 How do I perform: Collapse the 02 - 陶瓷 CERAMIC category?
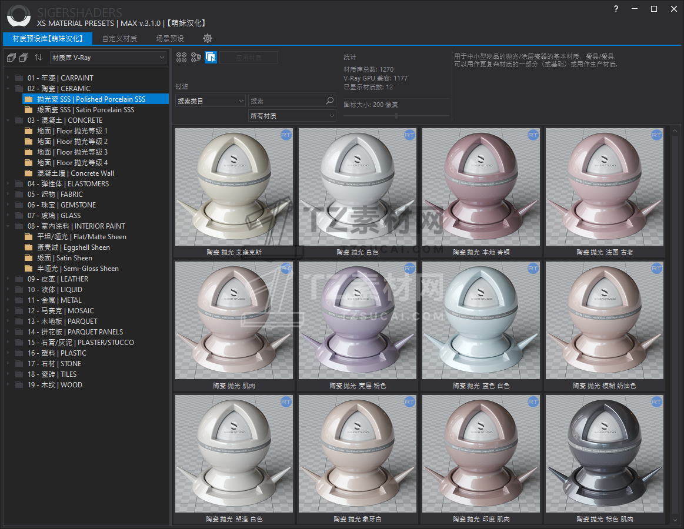tap(8, 89)
